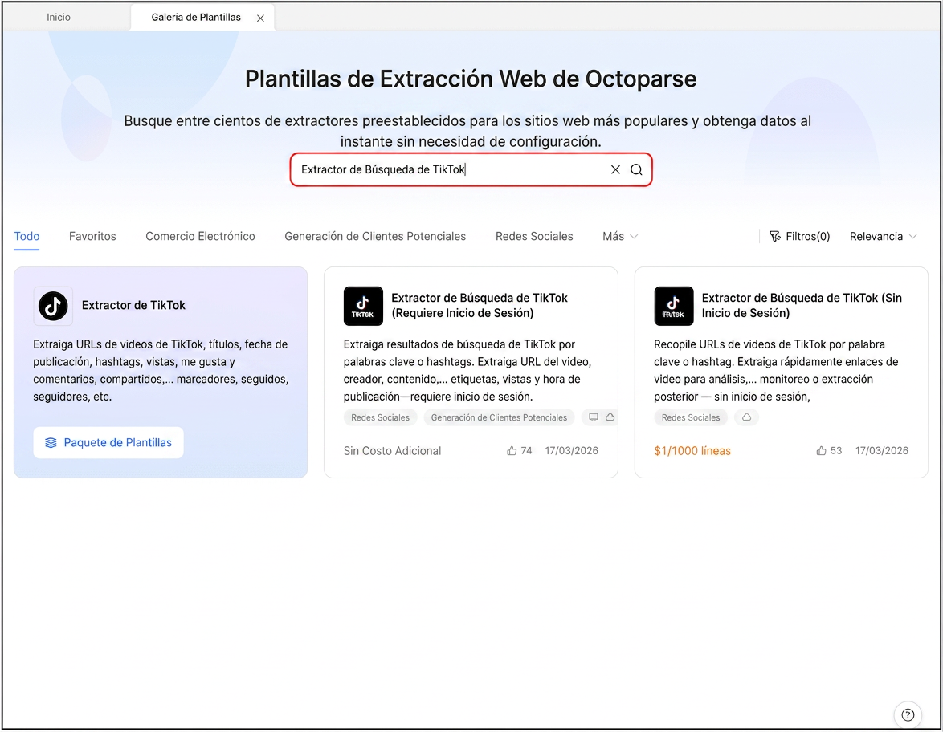Image resolution: width=943 pixels, height=732 pixels.
Task: Click Generación de Clientes Potenciales tag on card
Action: click(x=499, y=417)
